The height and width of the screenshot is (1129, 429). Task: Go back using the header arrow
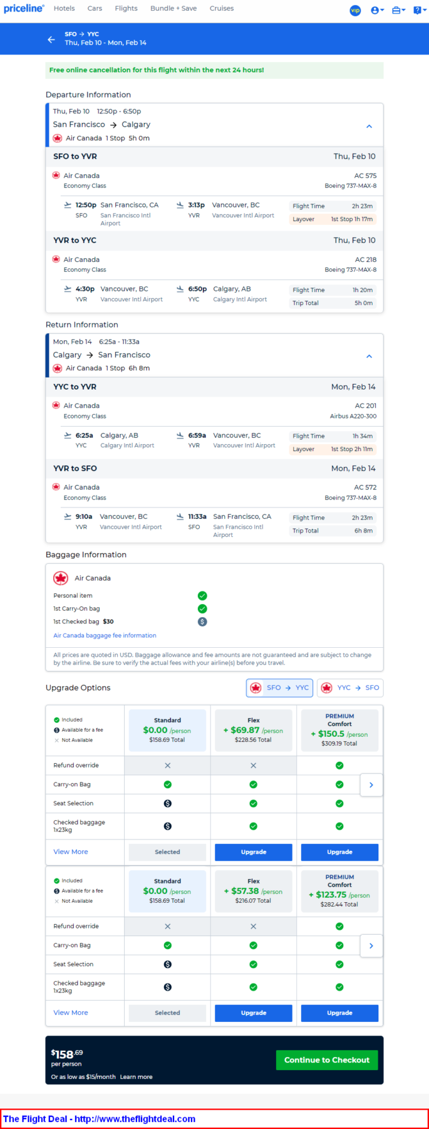[x=51, y=39]
